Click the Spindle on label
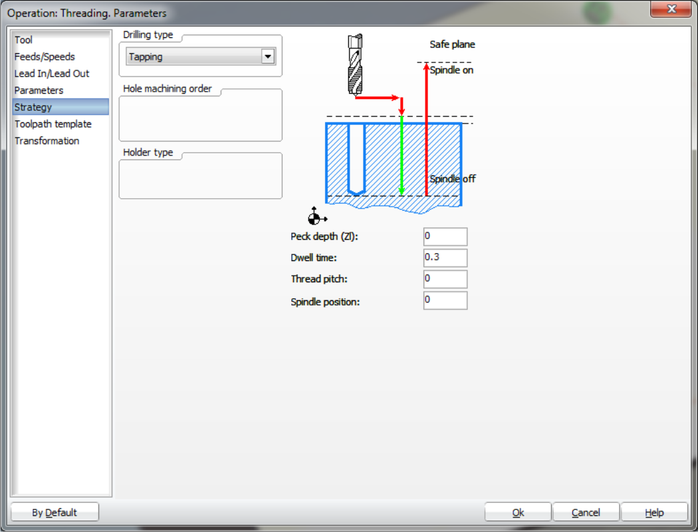Image resolution: width=698 pixels, height=532 pixels. click(x=451, y=70)
